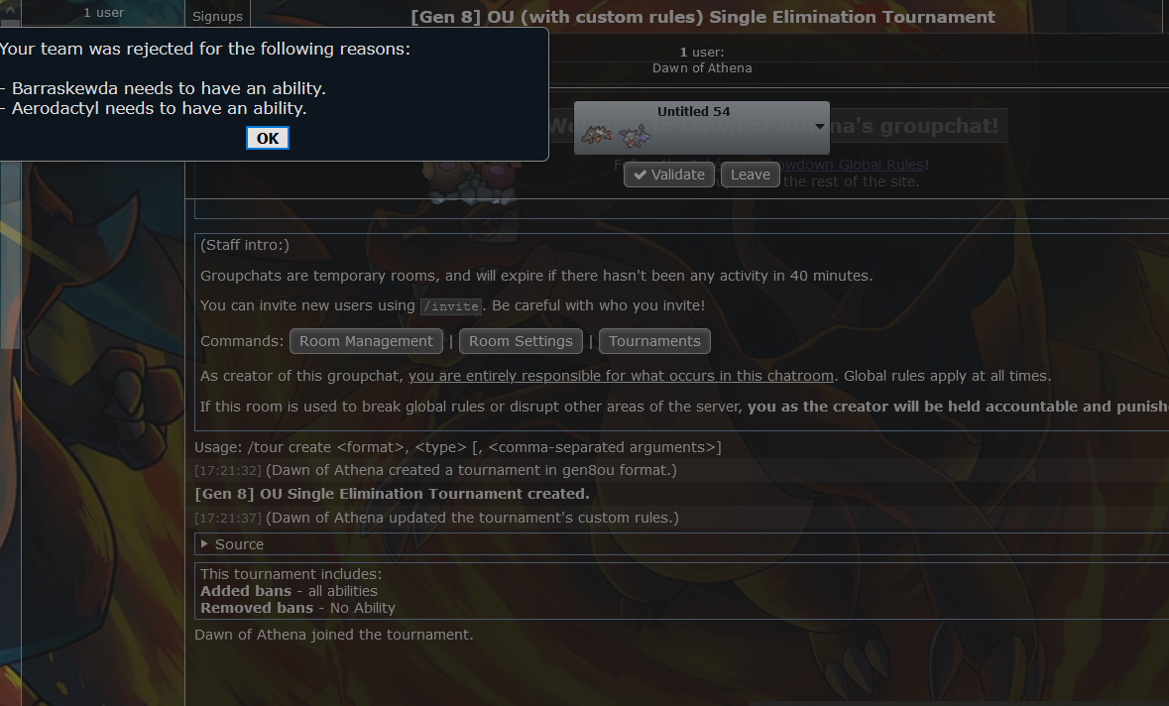
Task: Open the Room Settings commands
Action: pos(521,341)
